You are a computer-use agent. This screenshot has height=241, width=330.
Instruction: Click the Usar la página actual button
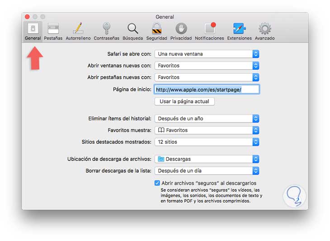(184, 101)
